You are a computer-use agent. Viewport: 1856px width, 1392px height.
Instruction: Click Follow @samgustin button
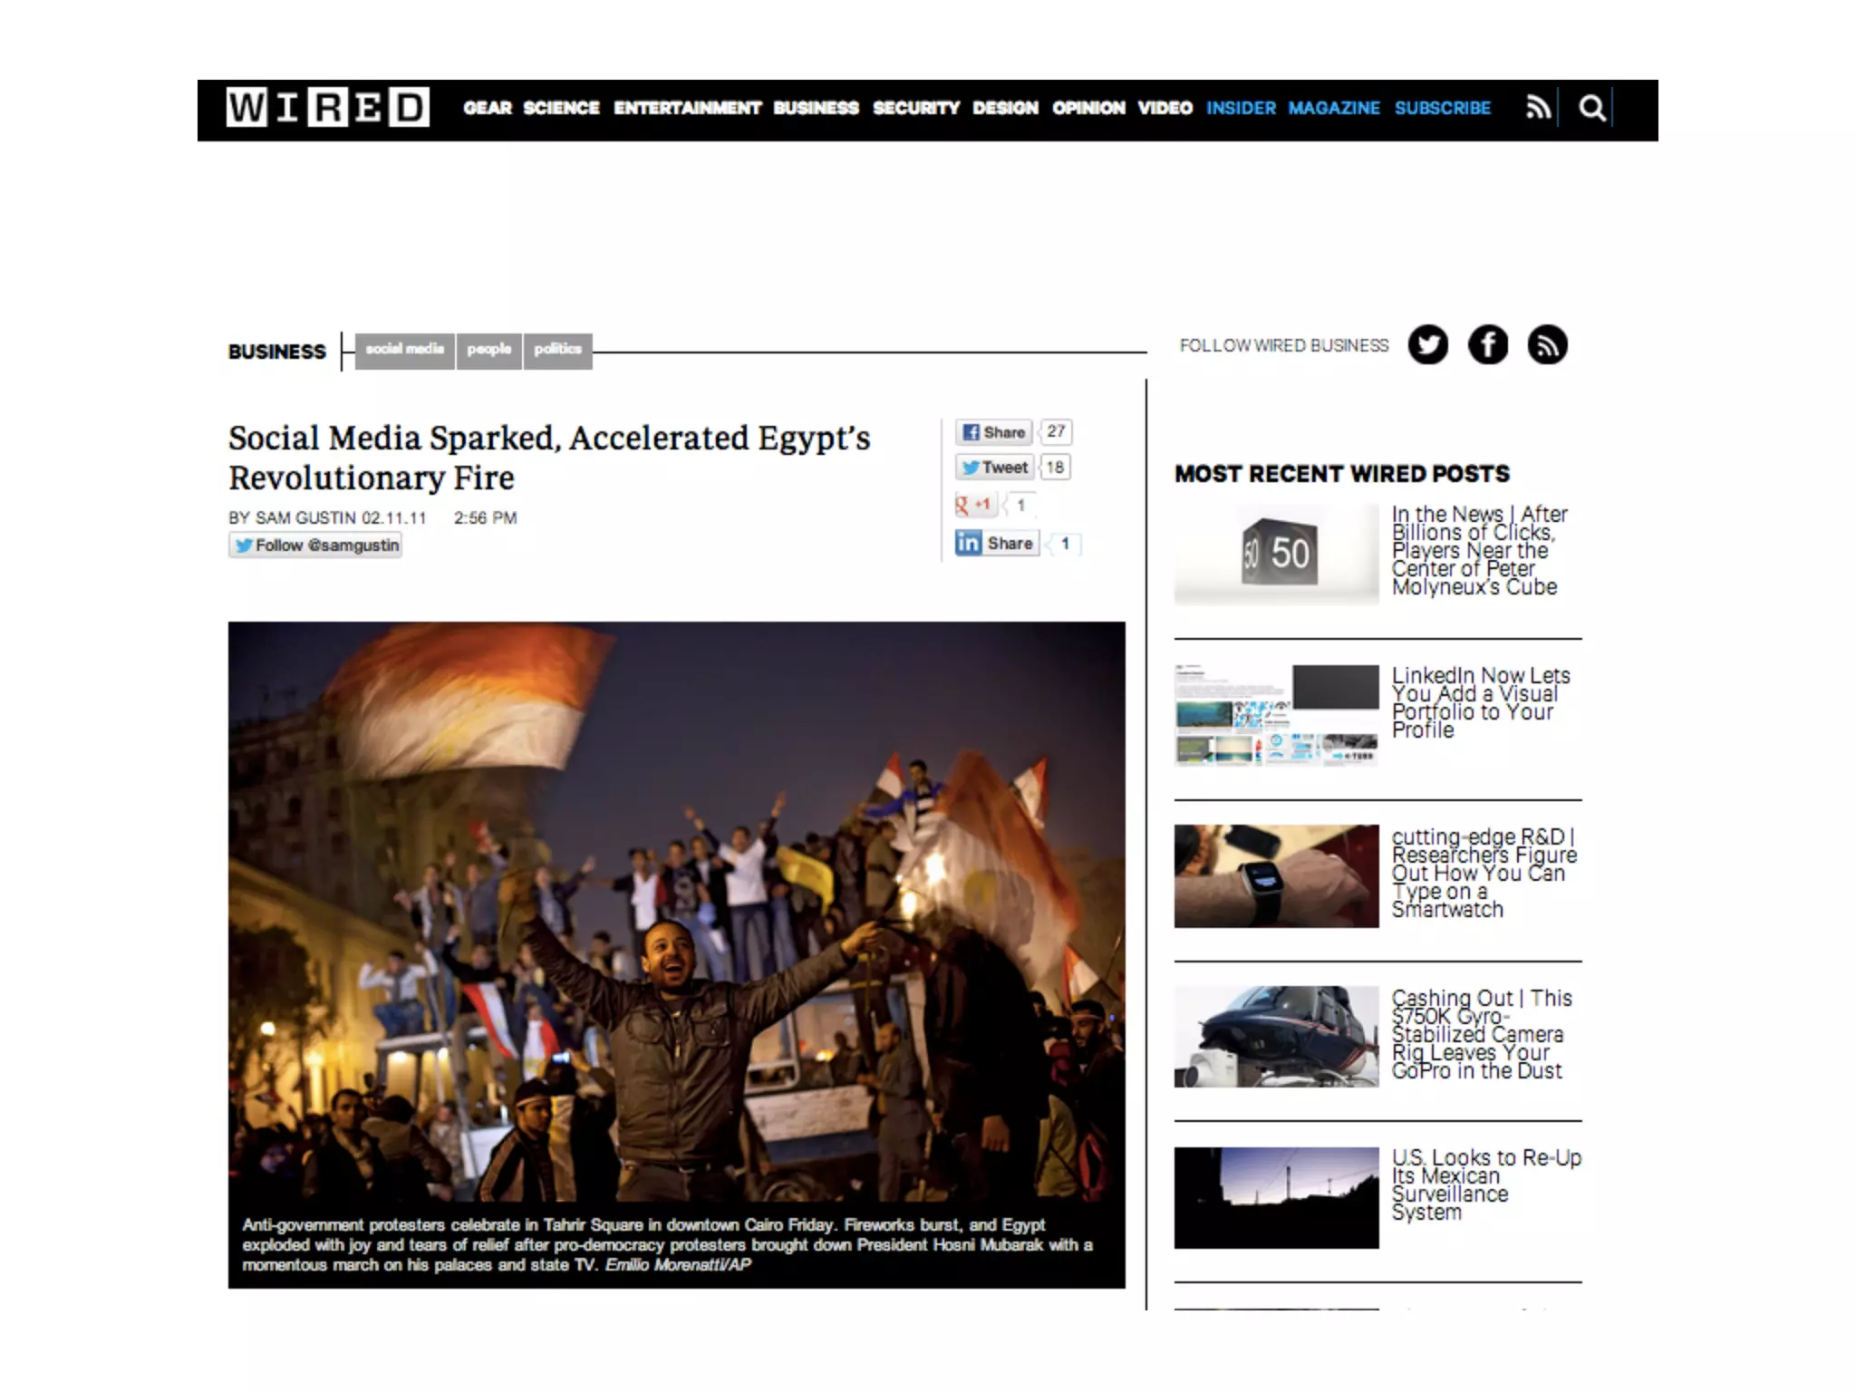coord(315,546)
